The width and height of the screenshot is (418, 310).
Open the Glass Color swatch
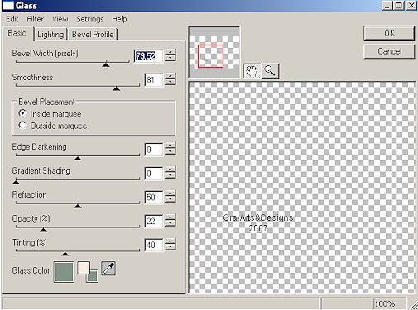64,272
